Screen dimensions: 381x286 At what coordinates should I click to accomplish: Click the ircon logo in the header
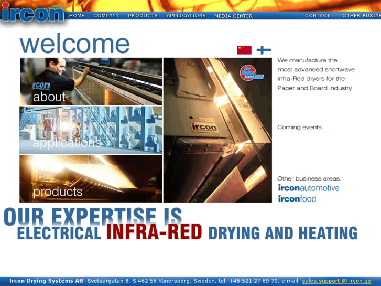point(32,13)
